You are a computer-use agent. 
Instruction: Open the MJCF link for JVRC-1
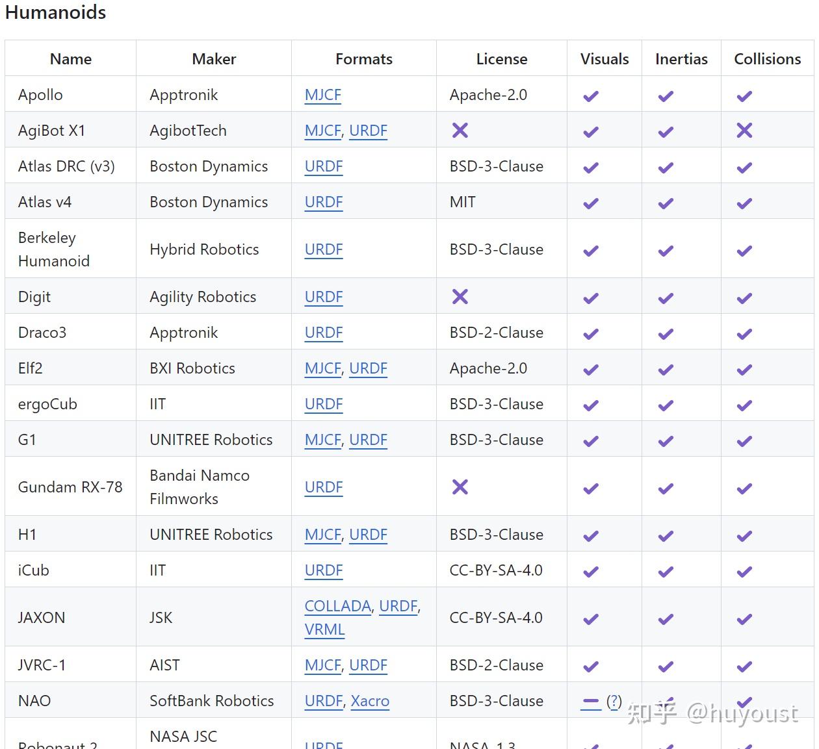coord(323,665)
